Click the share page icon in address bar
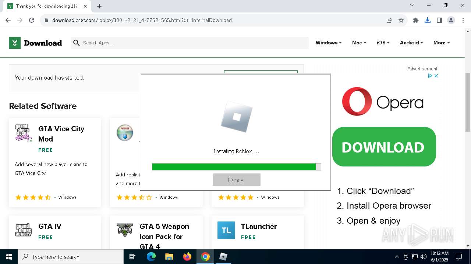This screenshot has width=471, height=264. [x=389, y=20]
